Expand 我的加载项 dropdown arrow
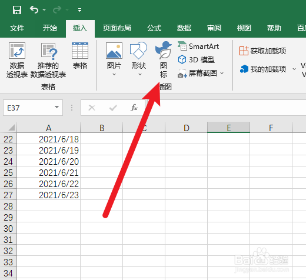This screenshot has width=306, height=280. (294, 69)
